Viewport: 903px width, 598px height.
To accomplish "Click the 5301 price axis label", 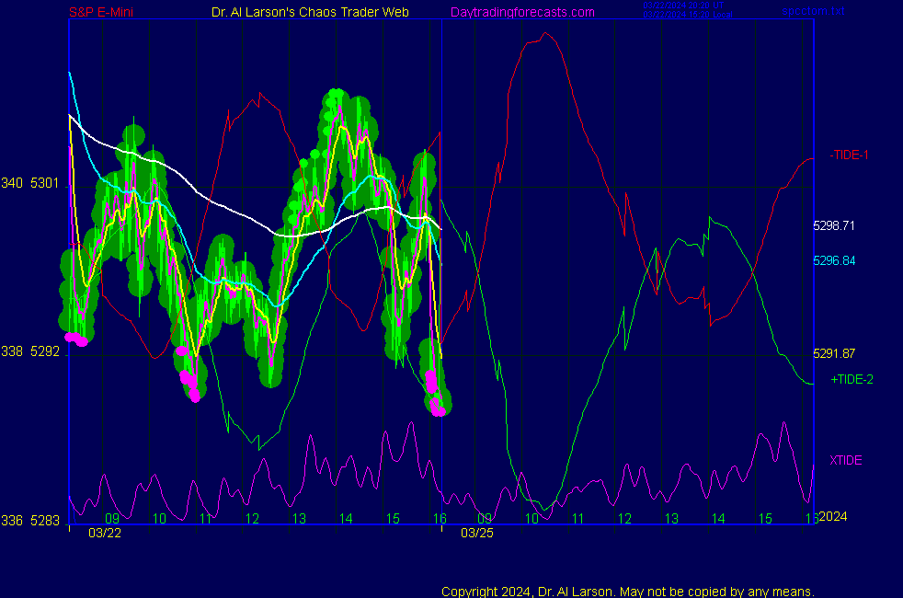I will [44, 183].
